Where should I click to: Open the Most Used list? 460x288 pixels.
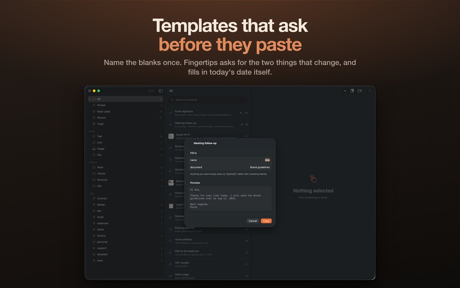click(x=125, y=112)
